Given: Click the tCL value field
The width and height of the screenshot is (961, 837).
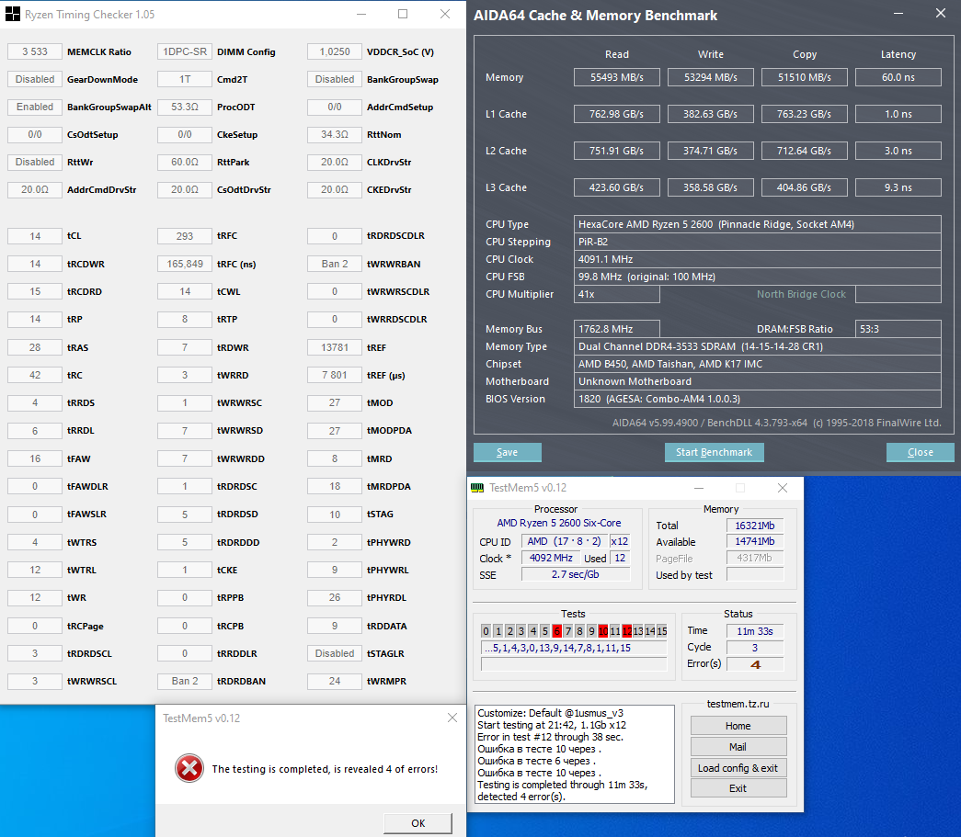Looking at the screenshot, I should point(35,236).
